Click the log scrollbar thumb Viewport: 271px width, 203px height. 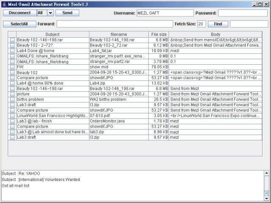click(267, 193)
